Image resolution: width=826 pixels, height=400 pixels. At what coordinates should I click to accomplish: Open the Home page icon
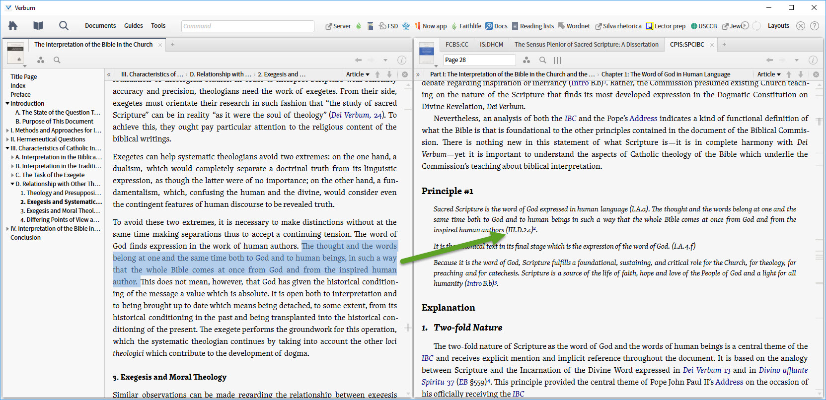(13, 26)
